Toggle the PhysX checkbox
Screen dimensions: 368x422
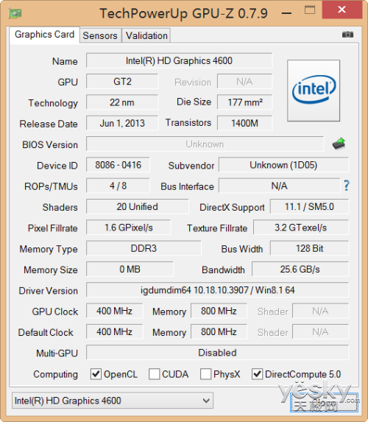205,374
